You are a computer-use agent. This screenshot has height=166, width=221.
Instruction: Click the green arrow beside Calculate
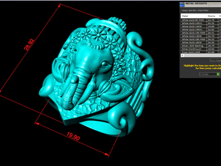218,74
